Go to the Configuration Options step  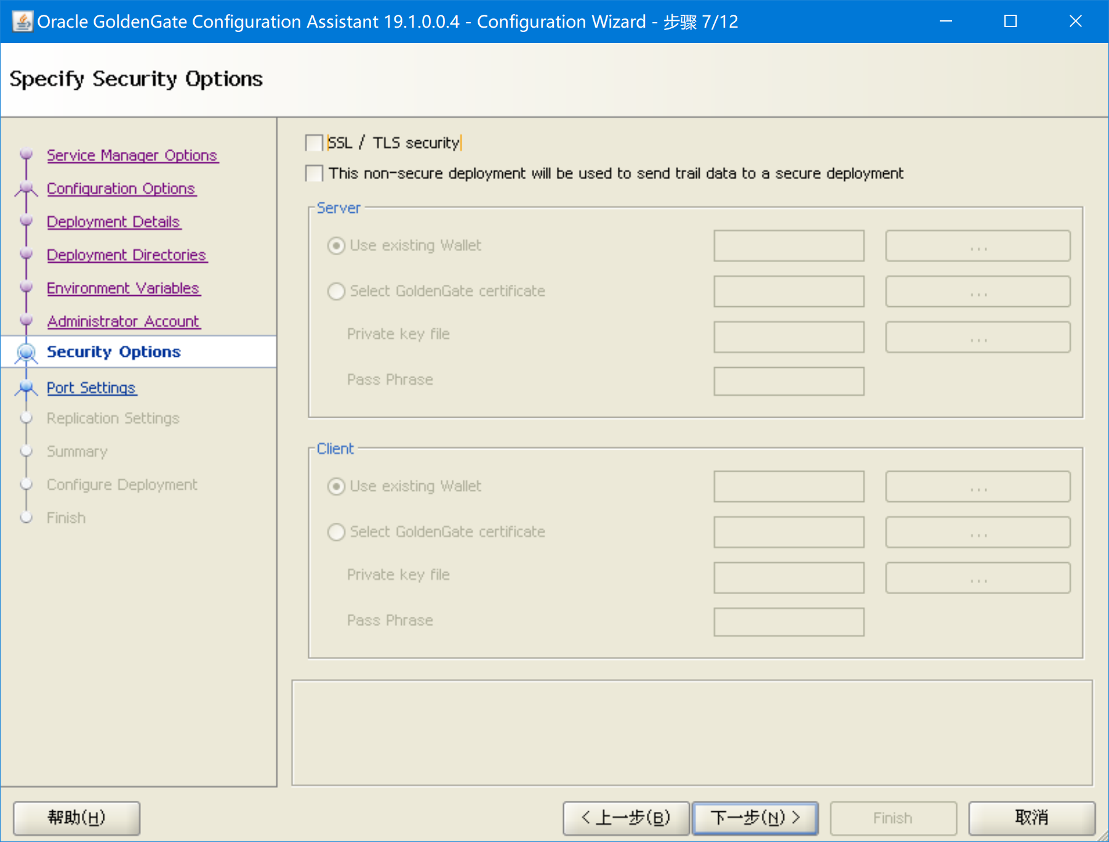121,188
